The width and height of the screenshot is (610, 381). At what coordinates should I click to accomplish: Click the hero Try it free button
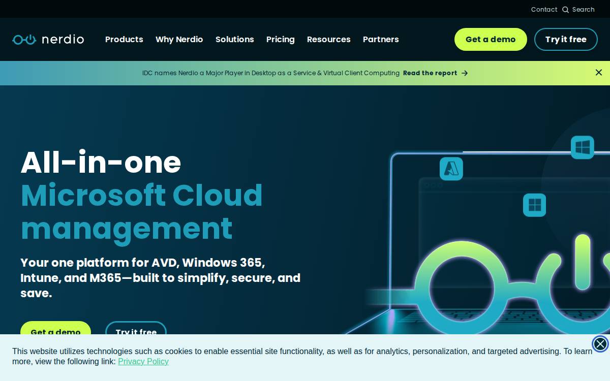pos(136,328)
